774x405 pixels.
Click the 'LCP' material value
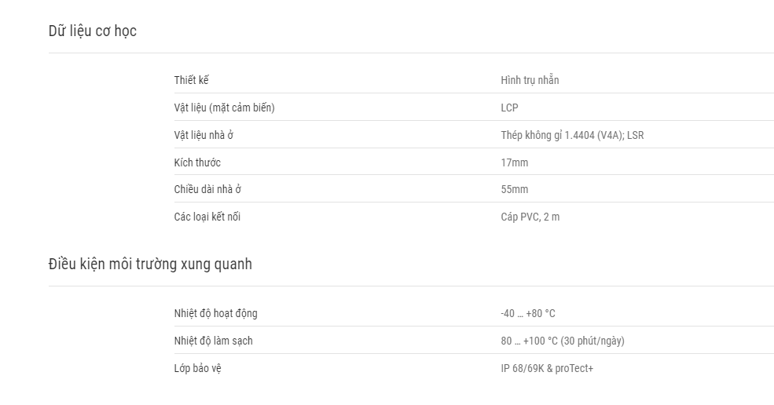(509, 108)
